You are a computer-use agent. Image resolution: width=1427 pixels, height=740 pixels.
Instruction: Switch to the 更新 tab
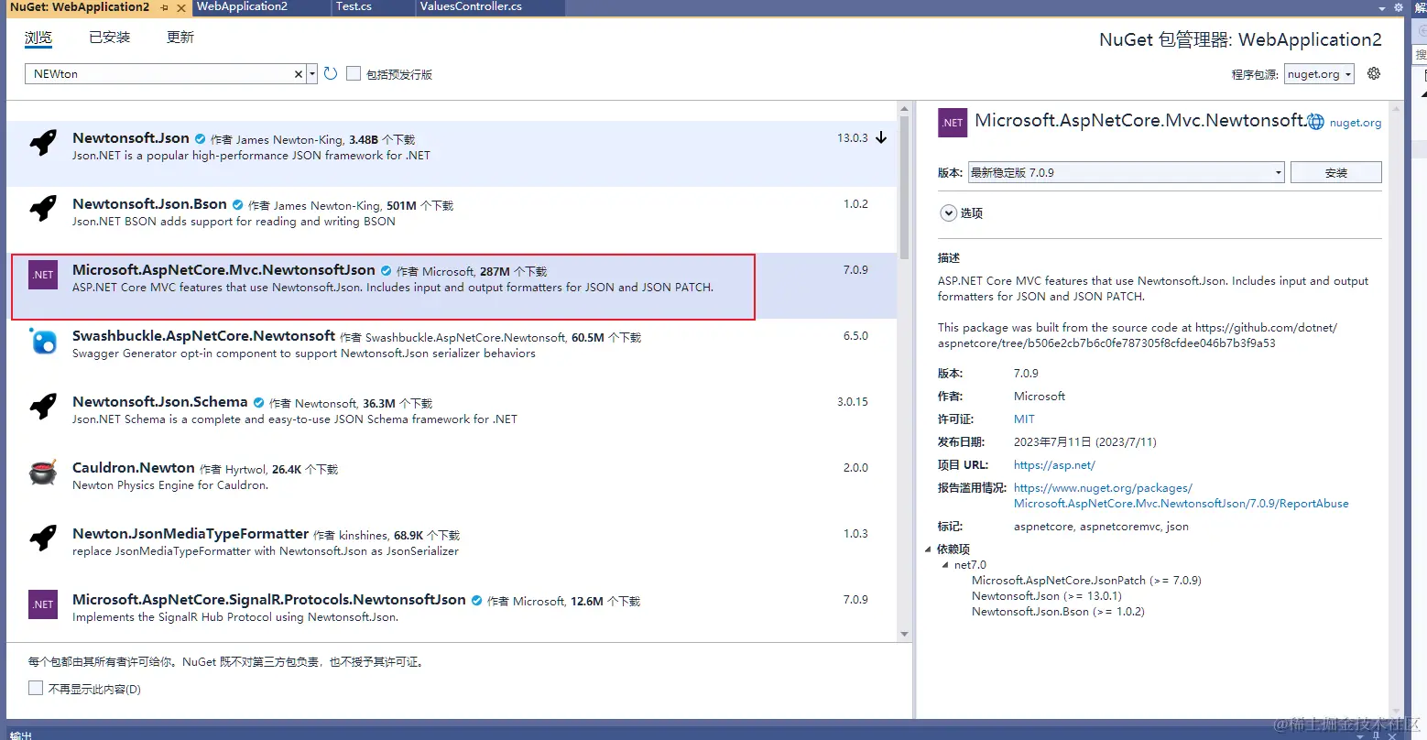click(180, 38)
